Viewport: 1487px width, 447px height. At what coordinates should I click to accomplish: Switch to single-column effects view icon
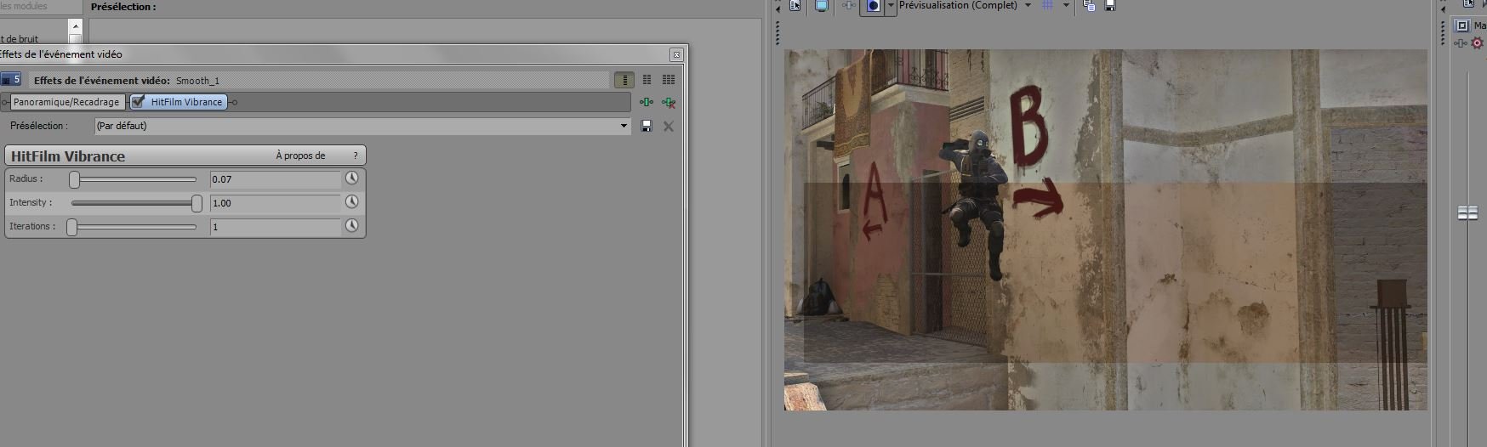coord(624,80)
